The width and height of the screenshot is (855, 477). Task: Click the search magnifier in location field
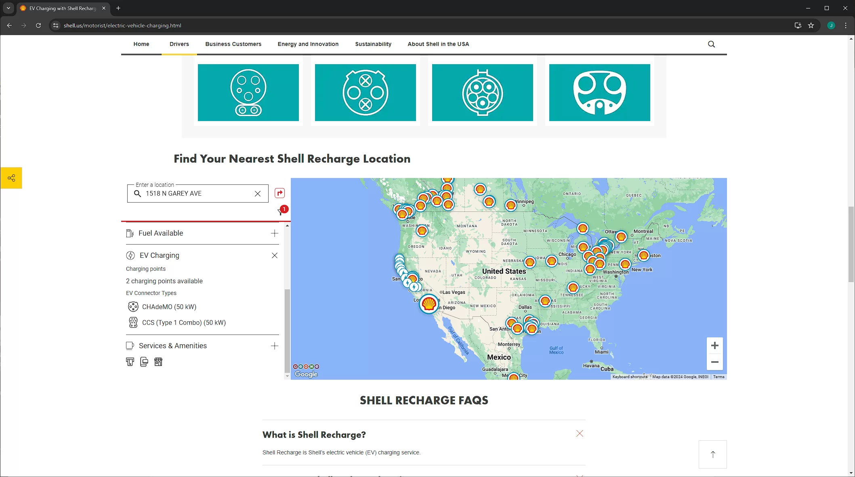click(137, 194)
